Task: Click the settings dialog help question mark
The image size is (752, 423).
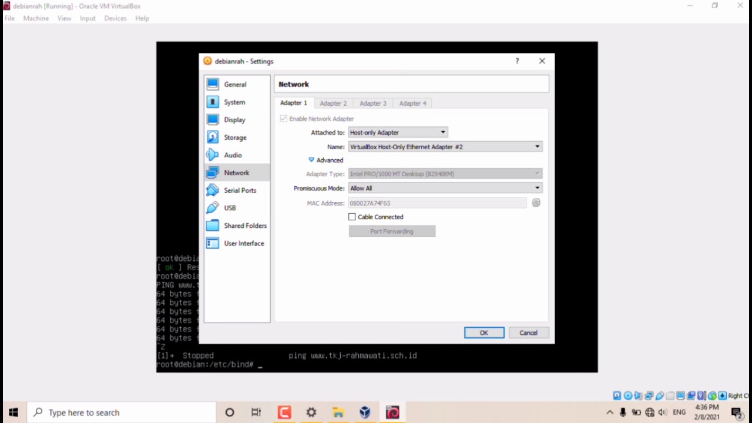Action: click(x=517, y=61)
